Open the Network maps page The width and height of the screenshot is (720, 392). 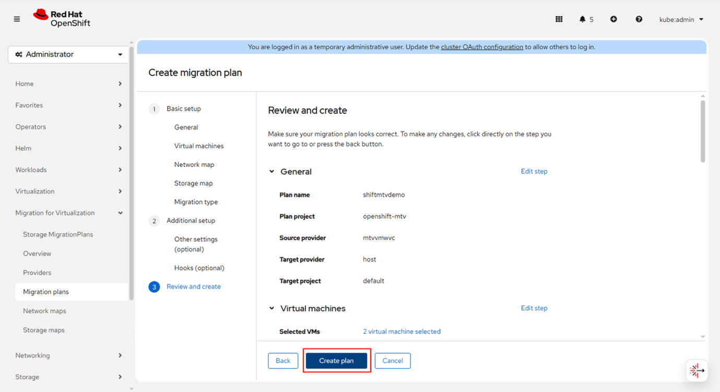tap(44, 311)
